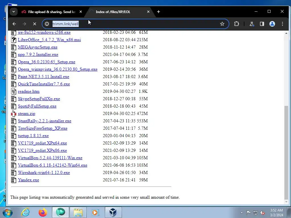Screen dimensions: 291x218
Task: Open the tab search dropdown arrow
Action: (14, 12)
